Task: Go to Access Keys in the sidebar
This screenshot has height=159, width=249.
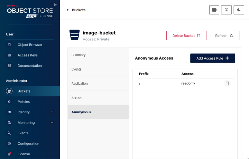Action: coord(27,55)
